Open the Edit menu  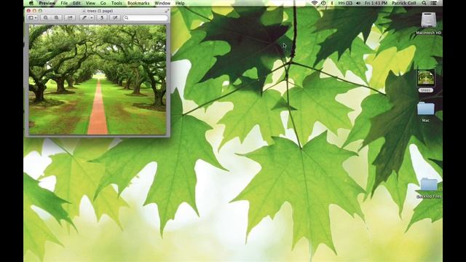pos(76,3)
